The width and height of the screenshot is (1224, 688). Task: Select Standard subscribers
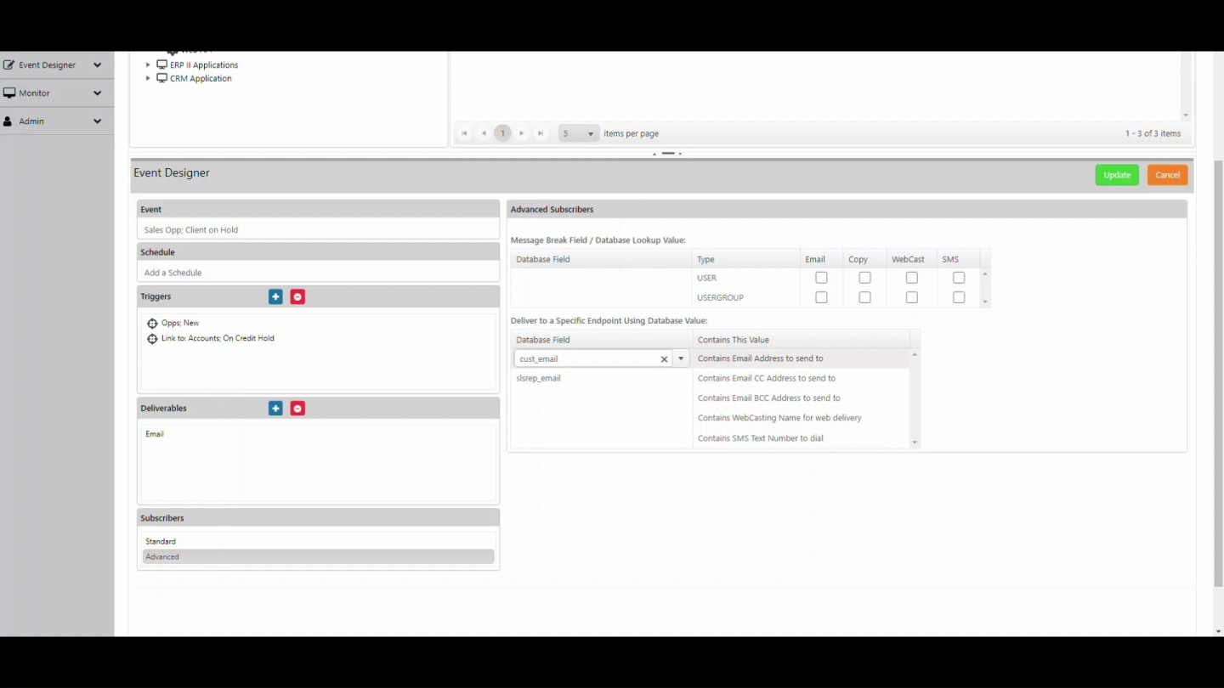point(318,541)
